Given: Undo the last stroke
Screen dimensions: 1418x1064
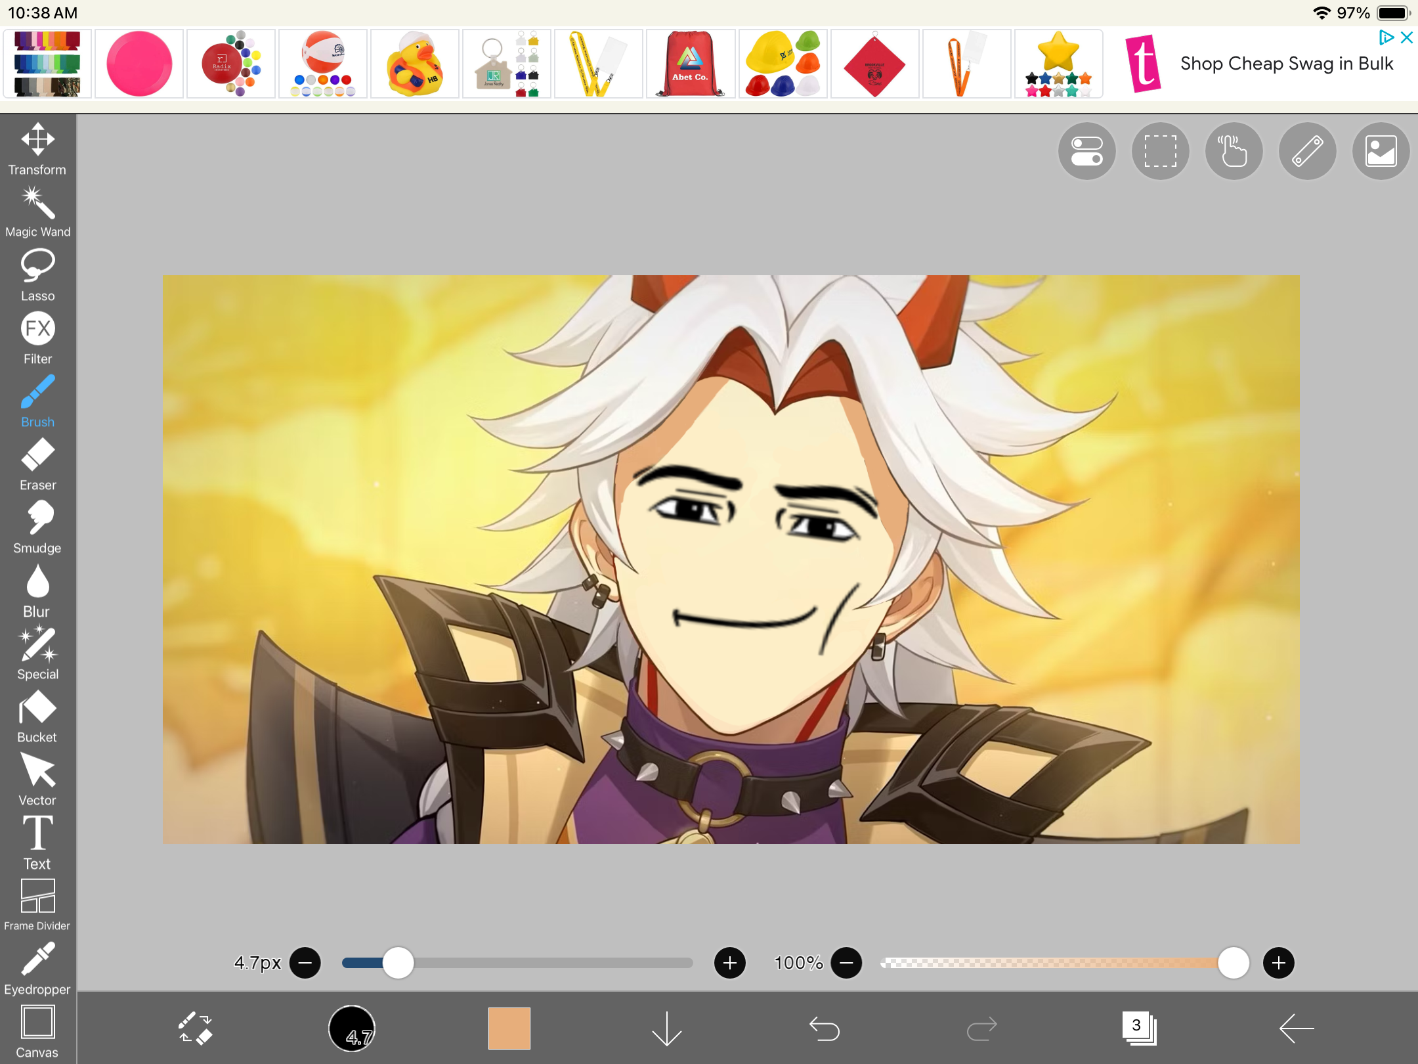Looking at the screenshot, I should point(824,1028).
